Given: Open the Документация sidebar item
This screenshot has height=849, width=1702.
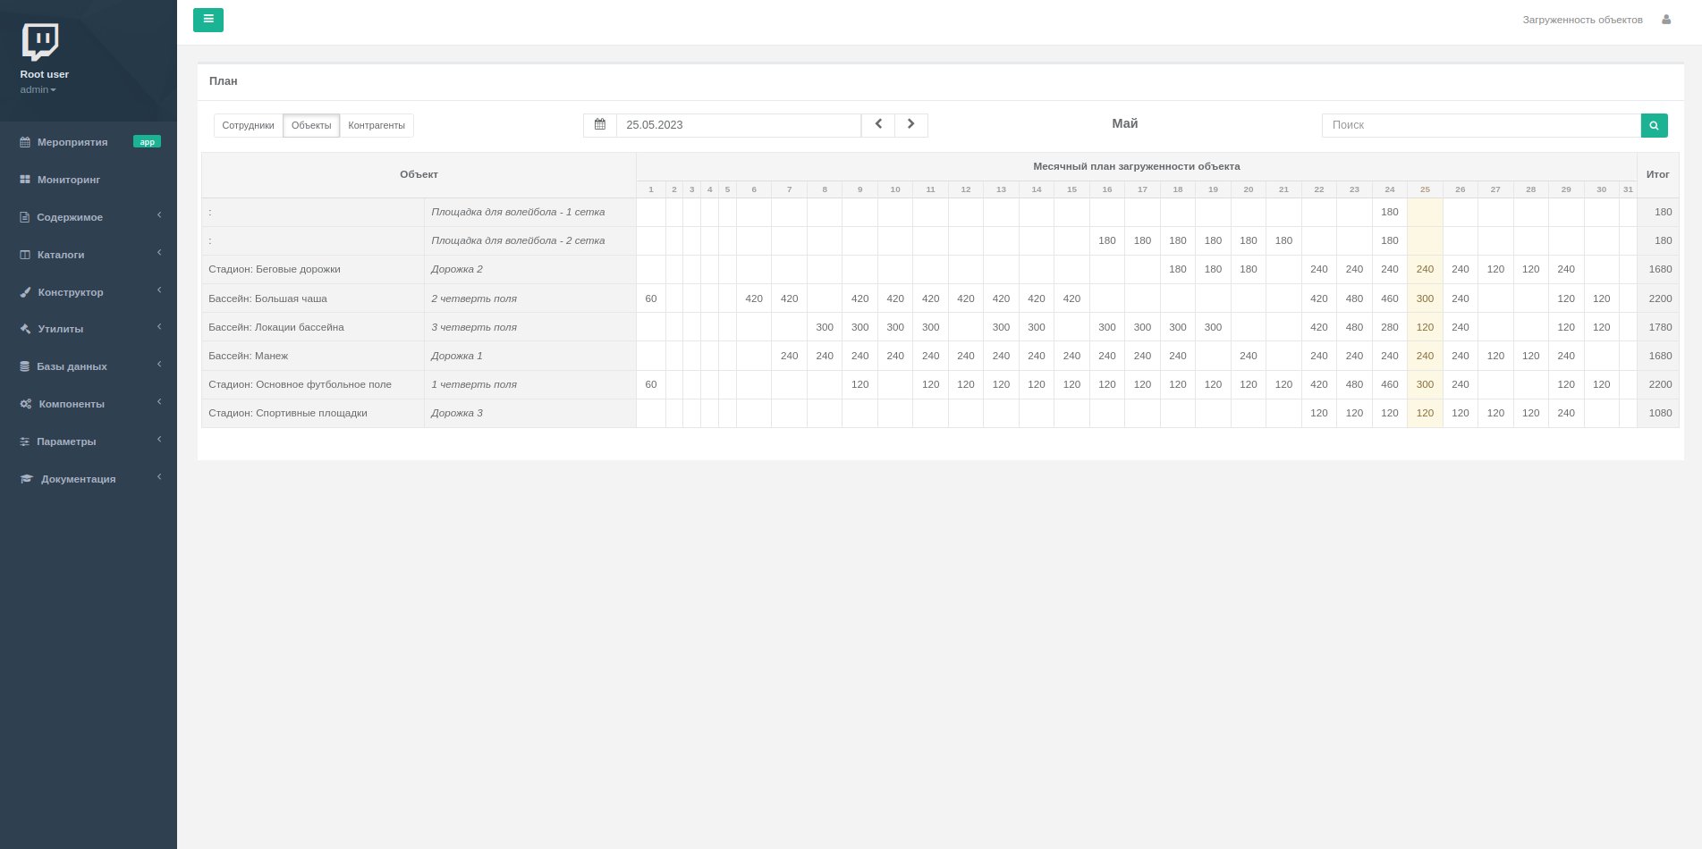Looking at the screenshot, I should pyautogui.click(x=78, y=479).
